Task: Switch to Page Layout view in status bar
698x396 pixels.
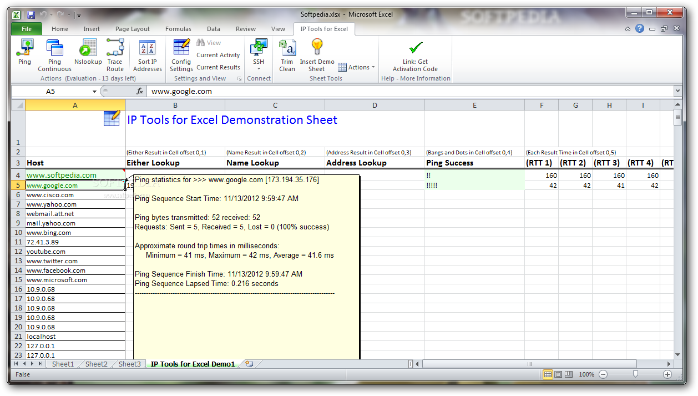Action: [558, 375]
